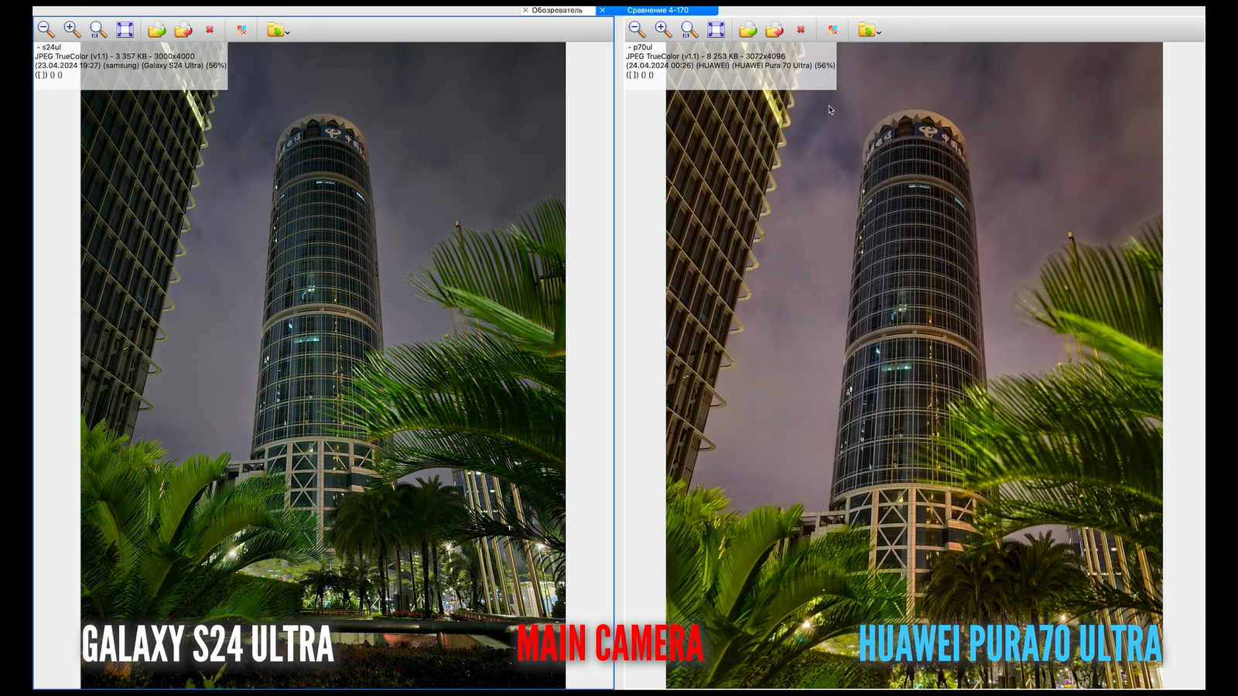Viewport: 1238px width, 696px height.
Task: Switch to the Обозреватель tab
Action: (x=557, y=10)
